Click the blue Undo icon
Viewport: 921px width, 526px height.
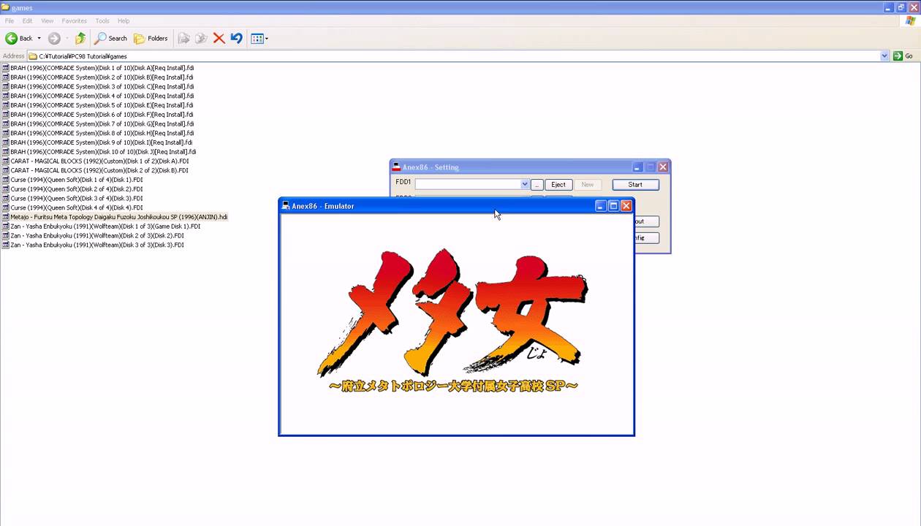pos(236,38)
